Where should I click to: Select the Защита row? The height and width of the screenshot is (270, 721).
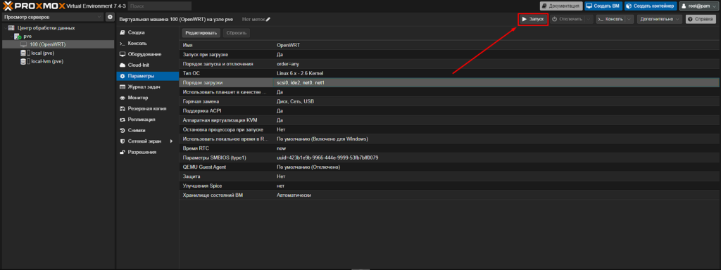coord(449,176)
